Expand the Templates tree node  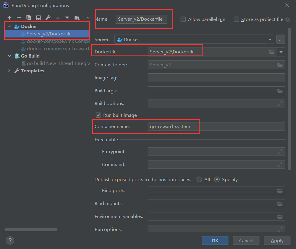pyautogui.click(x=9, y=71)
